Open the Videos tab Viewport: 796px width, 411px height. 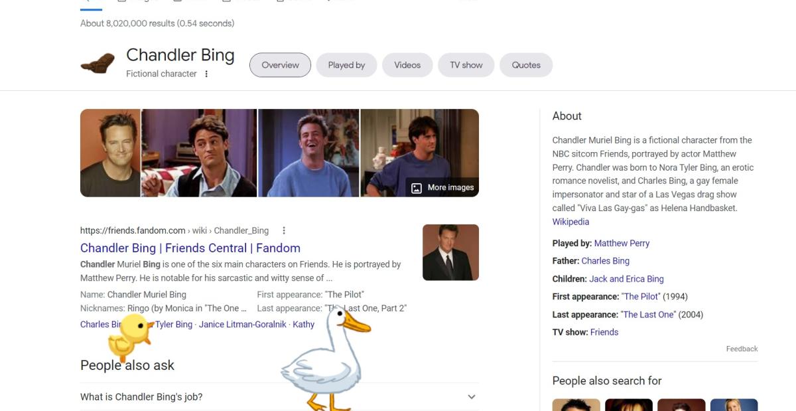click(x=407, y=65)
